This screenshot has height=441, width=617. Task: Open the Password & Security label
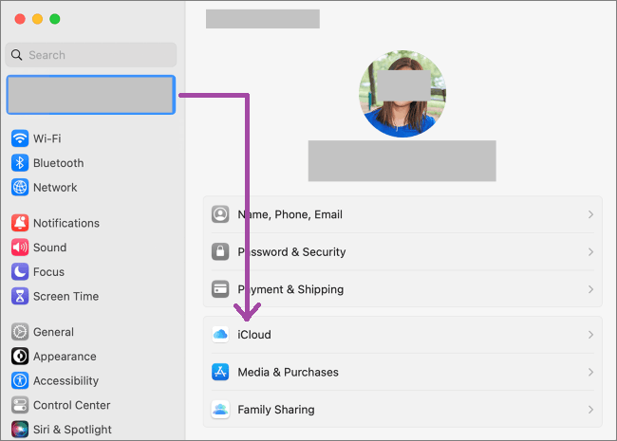pos(291,251)
